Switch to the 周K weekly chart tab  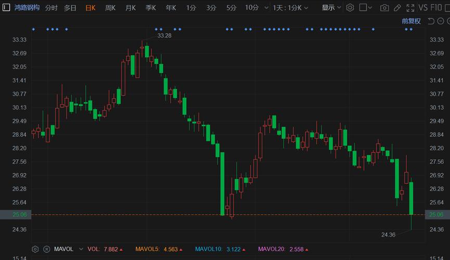(110, 8)
